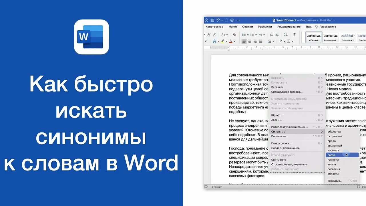Click the line spacing icon

[x=269, y=41]
